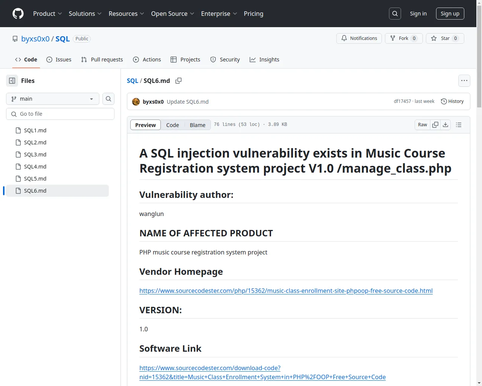
Task: View file commit History
Action: (452, 101)
